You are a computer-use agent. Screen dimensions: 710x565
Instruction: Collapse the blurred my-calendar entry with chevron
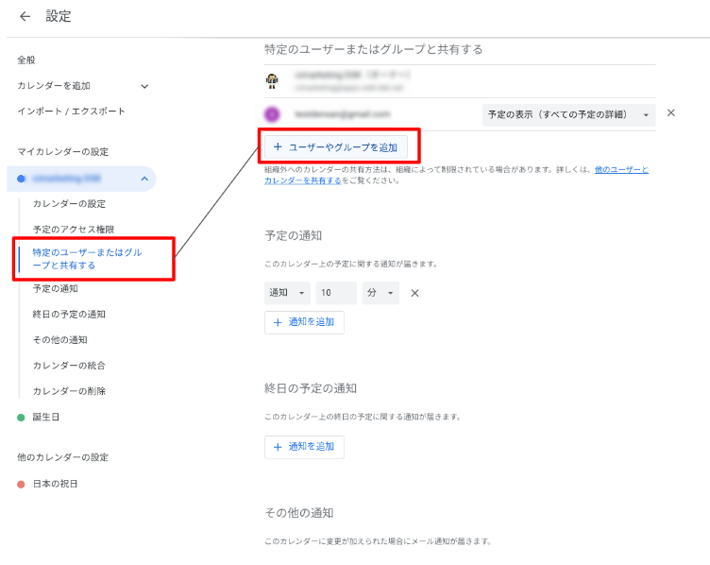(x=144, y=179)
